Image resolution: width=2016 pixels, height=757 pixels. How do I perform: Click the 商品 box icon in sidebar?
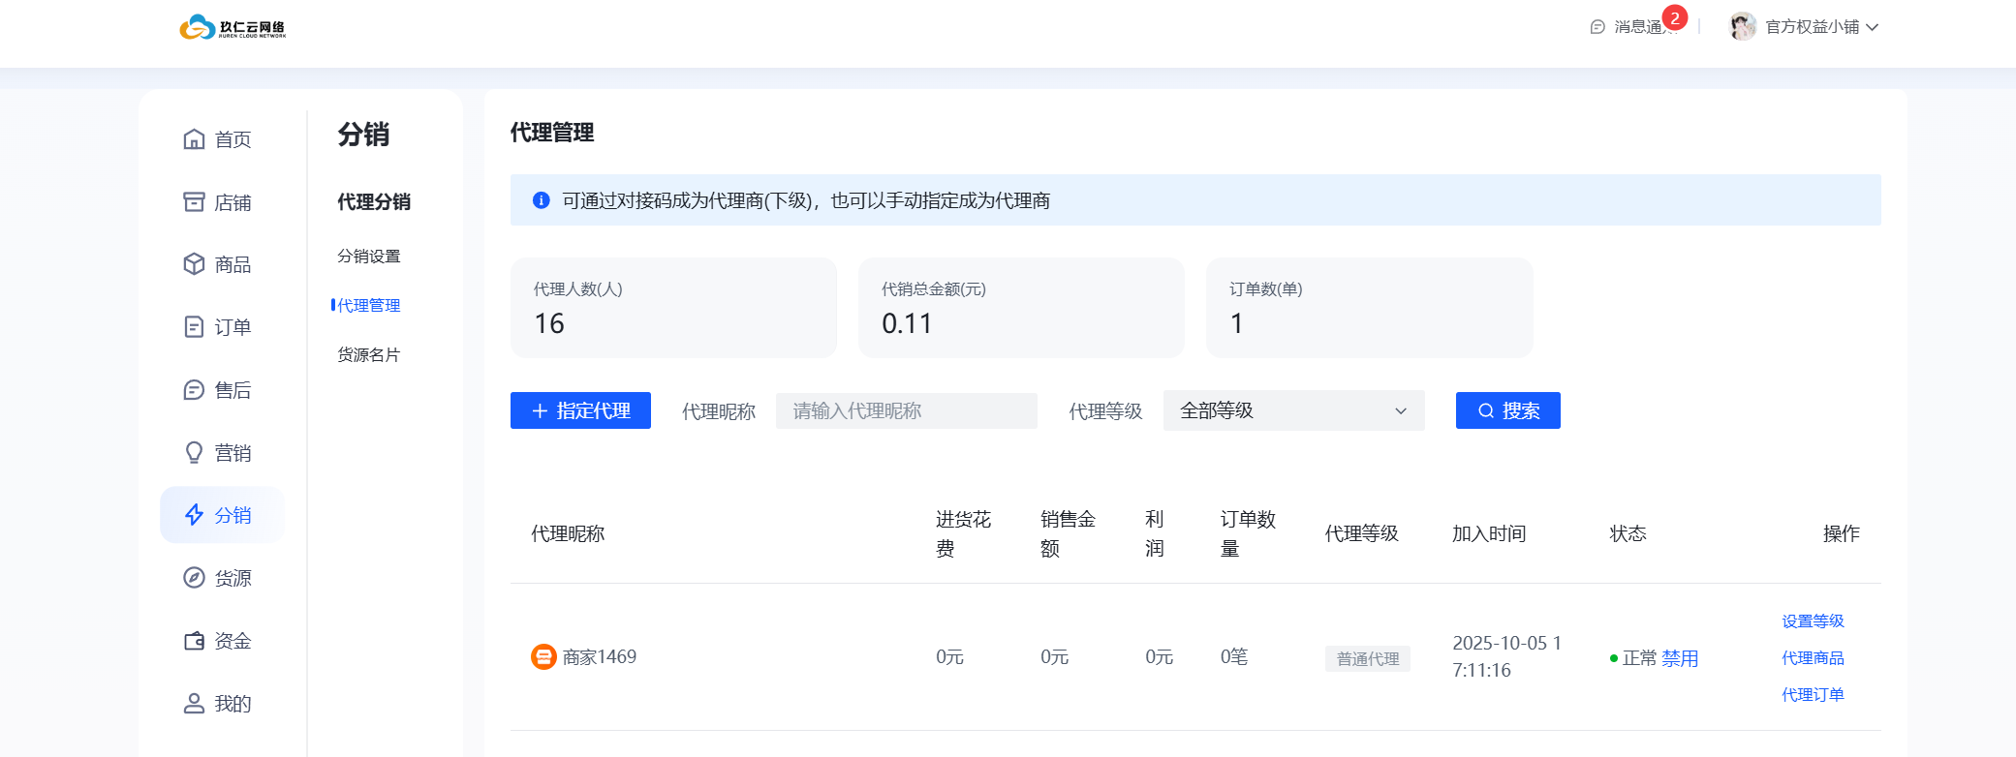(194, 264)
